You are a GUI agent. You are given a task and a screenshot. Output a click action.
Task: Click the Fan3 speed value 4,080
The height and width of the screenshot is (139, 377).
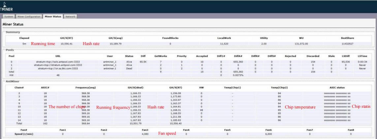pyautogui.click(x=145, y=134)
